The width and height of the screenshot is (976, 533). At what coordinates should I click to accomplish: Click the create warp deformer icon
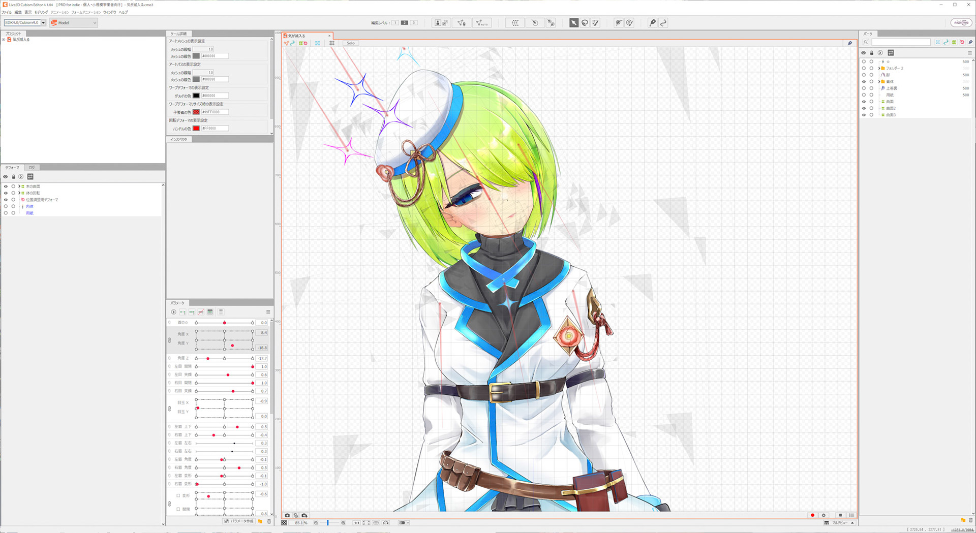515,23
